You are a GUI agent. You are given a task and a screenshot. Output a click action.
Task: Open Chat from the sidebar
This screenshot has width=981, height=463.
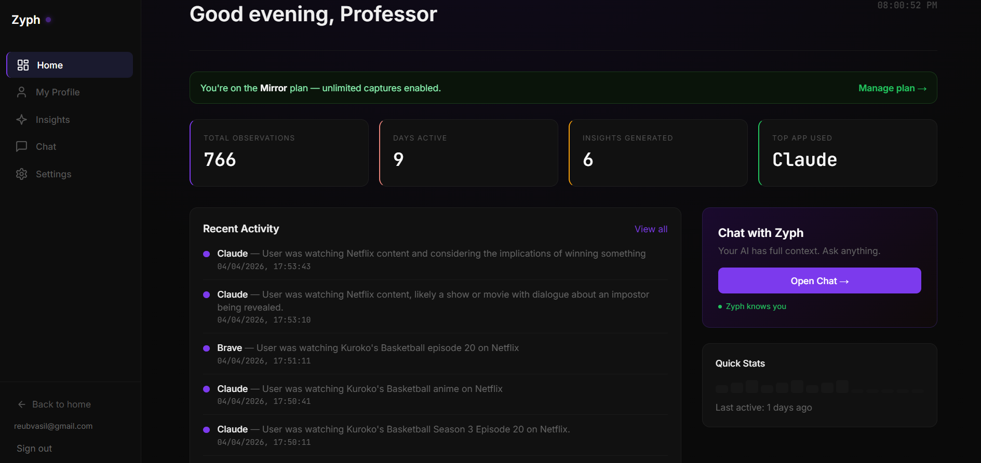click(x=70, y=147)
